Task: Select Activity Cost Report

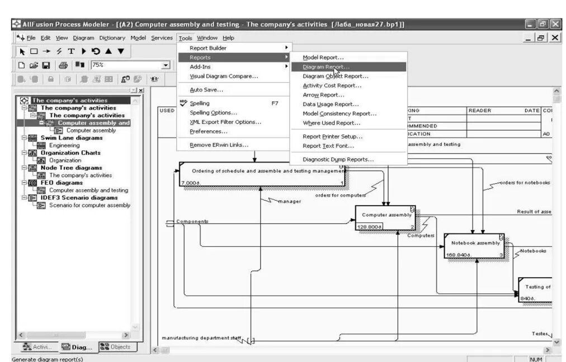Action: point(348,85)
